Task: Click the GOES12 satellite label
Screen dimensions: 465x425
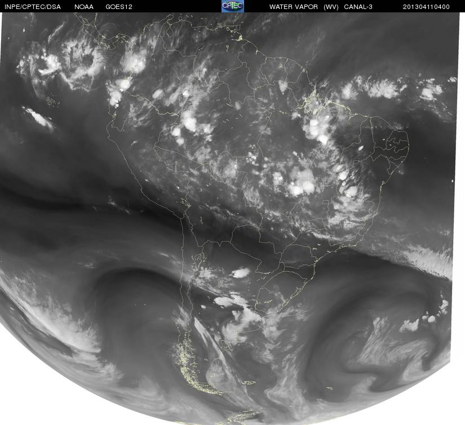Action: pyautogui.click(x=119, y=7)
